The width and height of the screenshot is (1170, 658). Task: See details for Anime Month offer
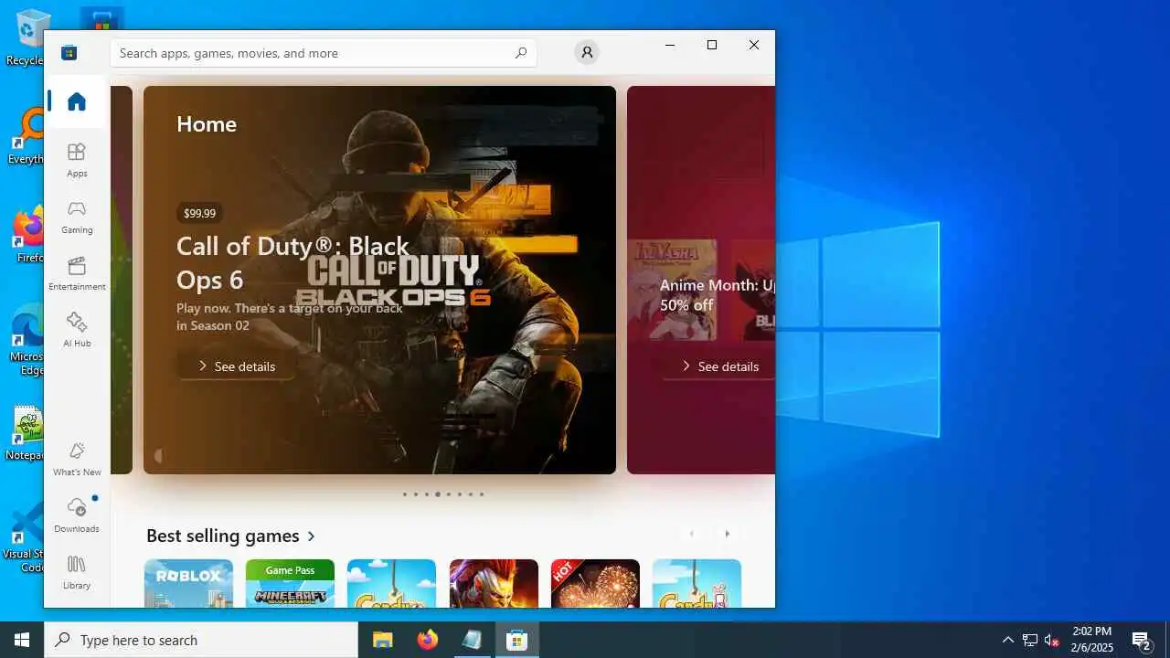tap(718, 366)
